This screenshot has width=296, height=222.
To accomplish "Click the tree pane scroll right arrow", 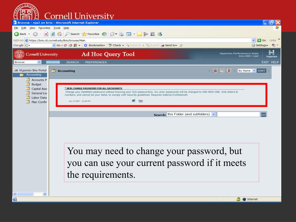I will 45,194.
